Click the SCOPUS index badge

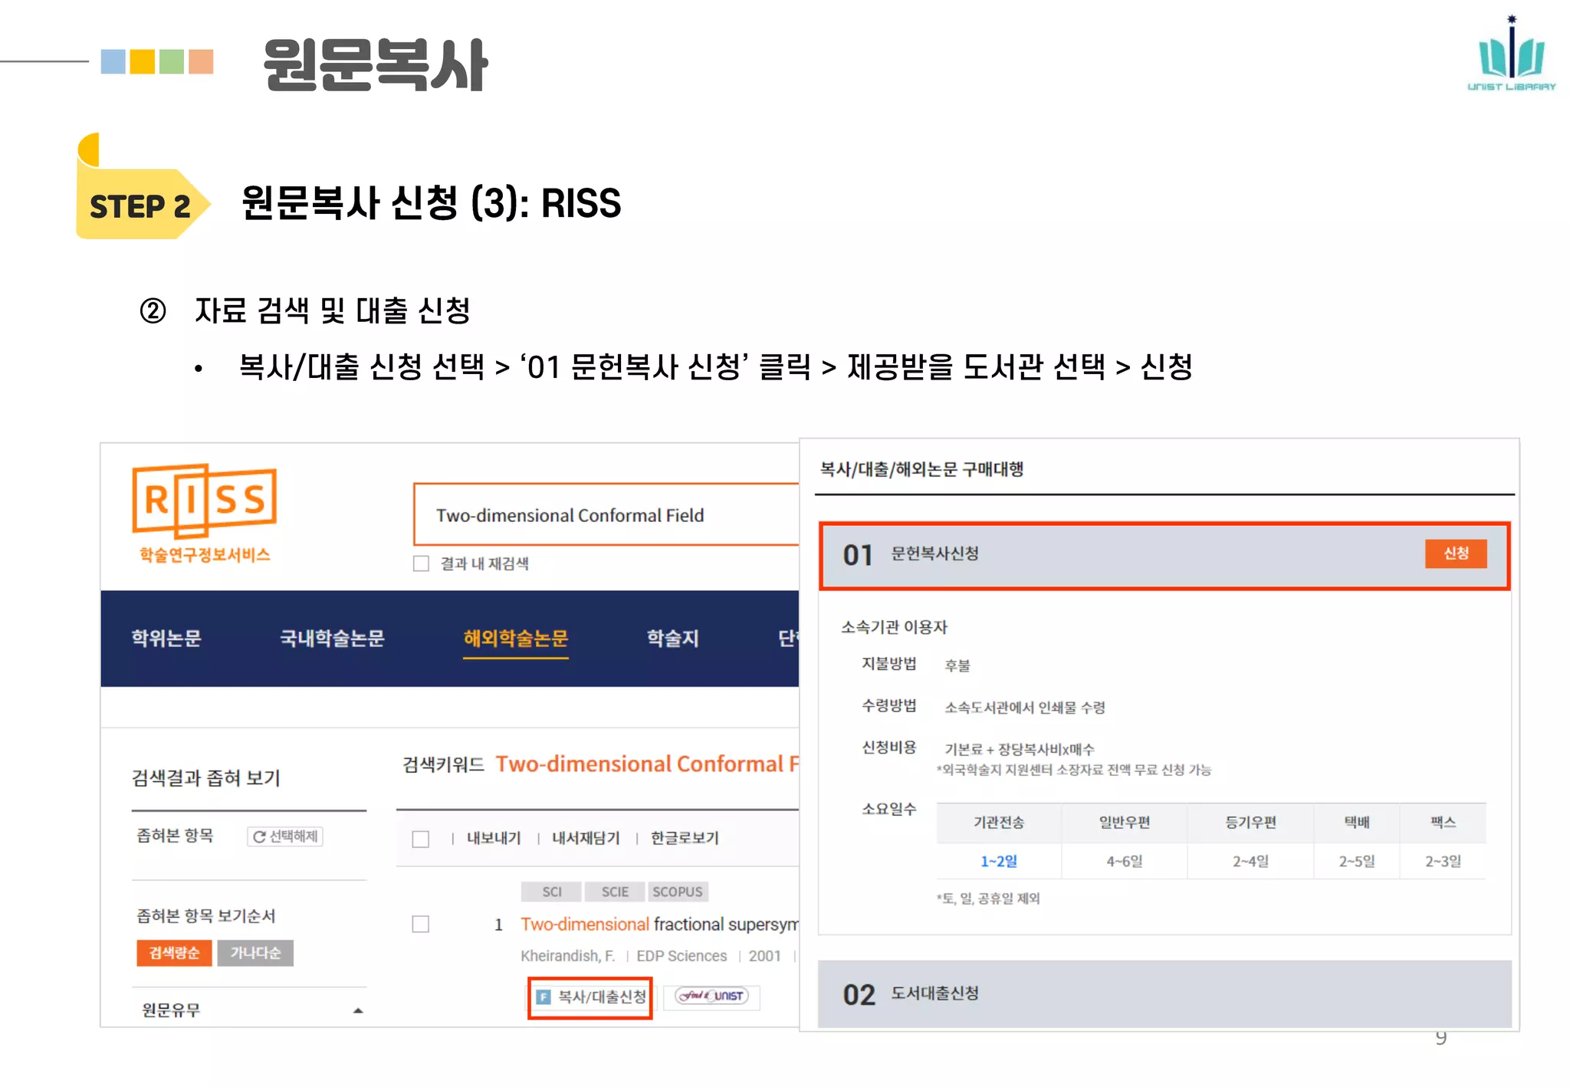[677, 892]
